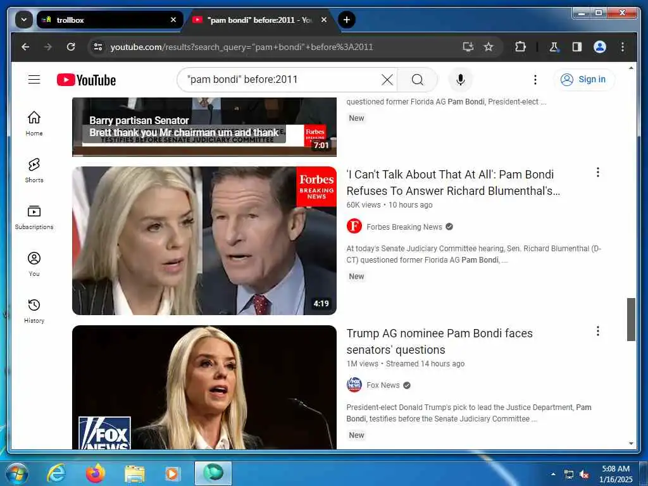Open Windows Explorer folder on taskbar
648x486 pixels.
point(135,473)
